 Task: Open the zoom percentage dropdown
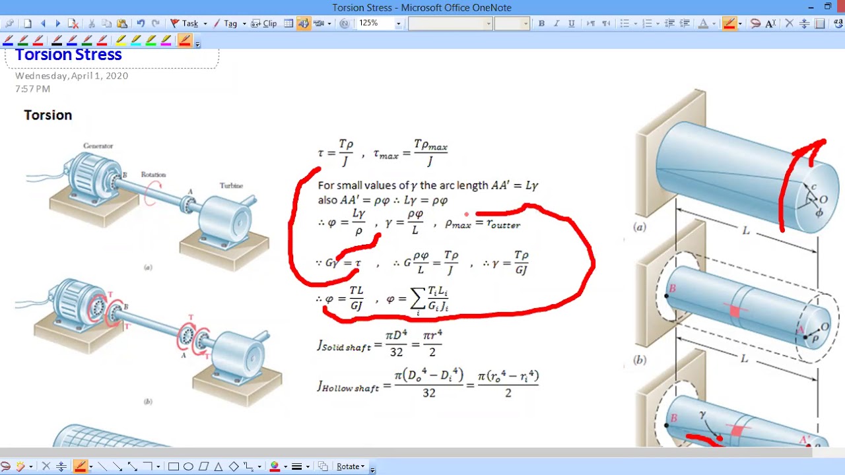tap(398, 23)
